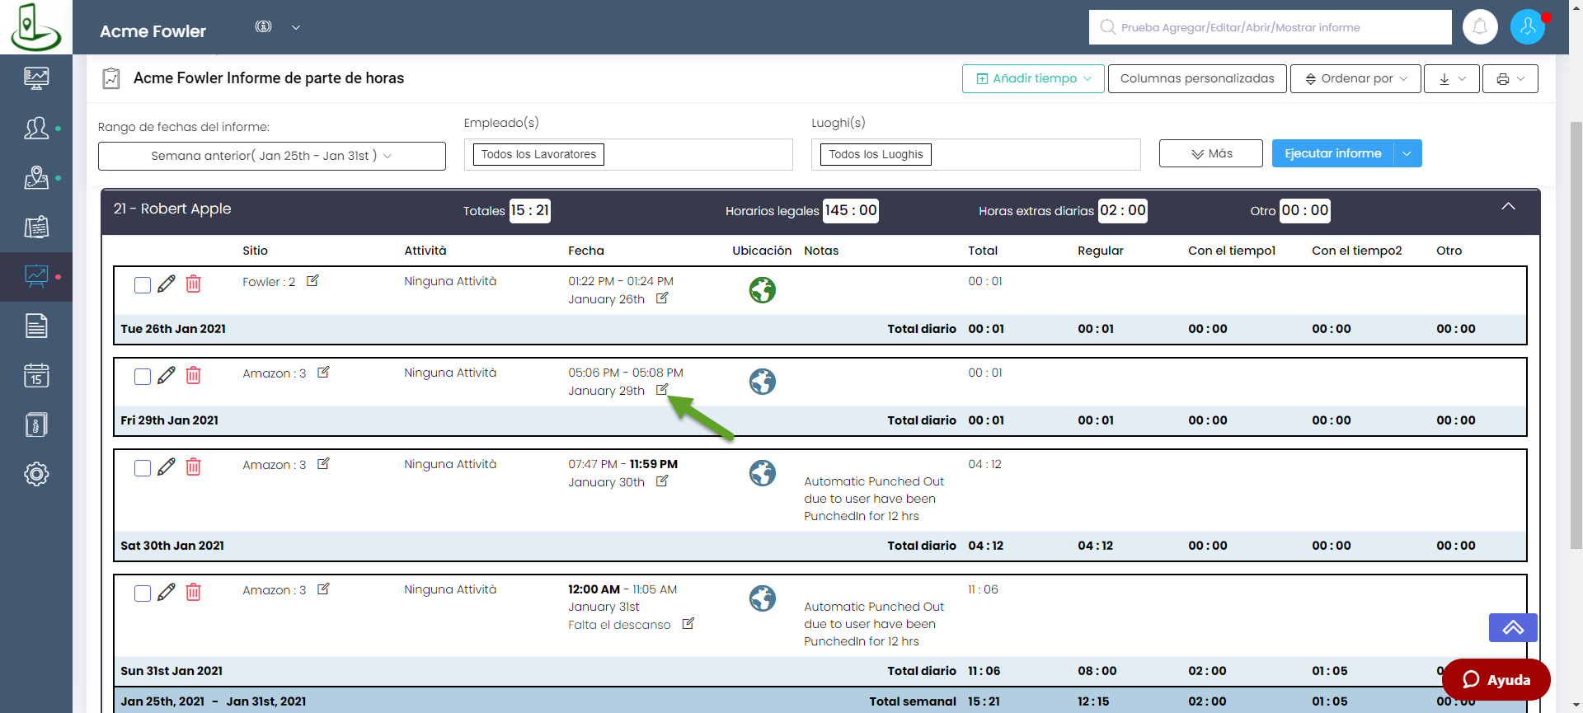Delete the January 29th time entry
This screenshot has height=713, width=1583.
(x=194, y=376)
